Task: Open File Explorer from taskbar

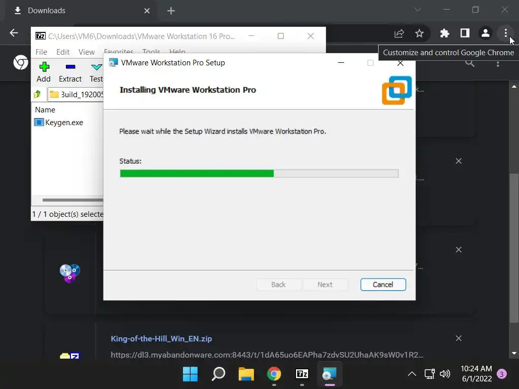Action: (x=246, y=374)
